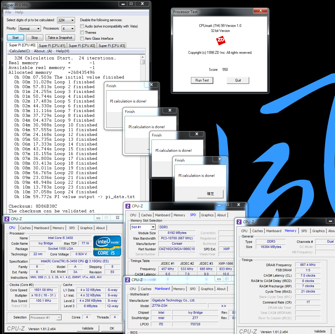Click Validate in the Intel Core i5 CPU window
This screenshot has width=335, height=334.
click(88, 328)
